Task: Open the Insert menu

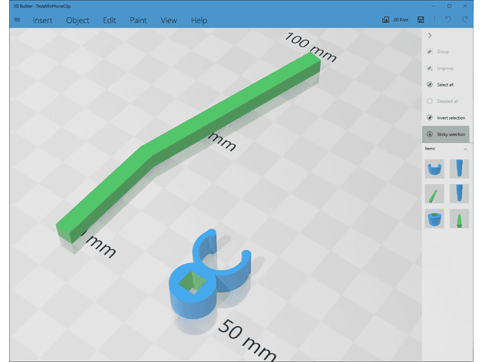Action: (x=42, y=20)
